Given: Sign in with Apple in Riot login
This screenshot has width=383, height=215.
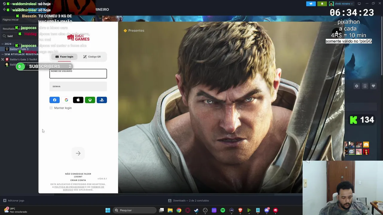Looking at the screenshot, I should click(78, 100).
